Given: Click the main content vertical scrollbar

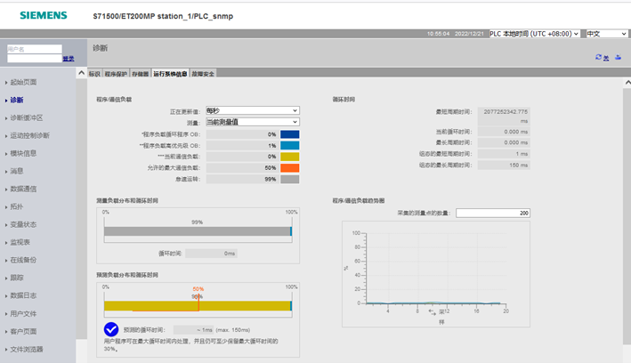Looking at the screenshot, I should (x=627, y=216).
